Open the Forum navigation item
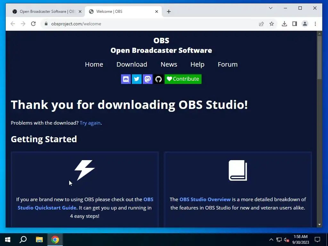 tap(228, 64)
